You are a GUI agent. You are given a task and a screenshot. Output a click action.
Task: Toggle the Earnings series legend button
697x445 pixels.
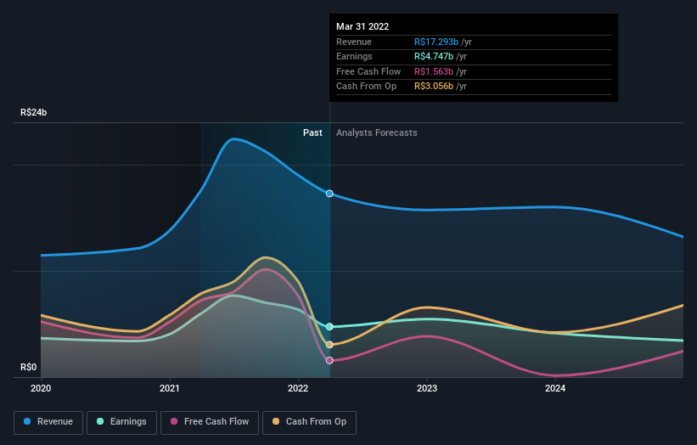[x=121, y=422]
